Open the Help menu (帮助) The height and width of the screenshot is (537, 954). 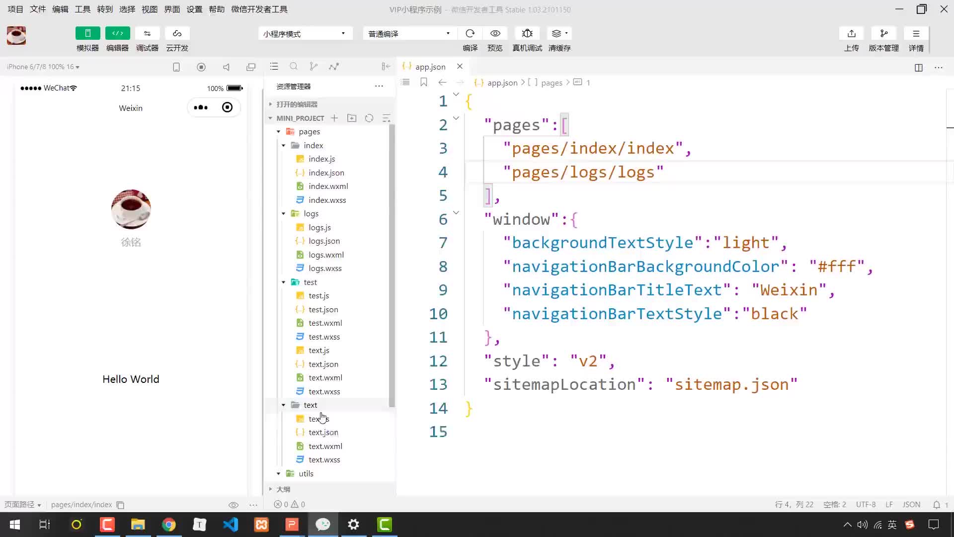point(217,9)
